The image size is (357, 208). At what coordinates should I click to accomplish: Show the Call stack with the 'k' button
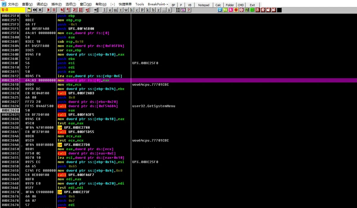click(148, 10)
